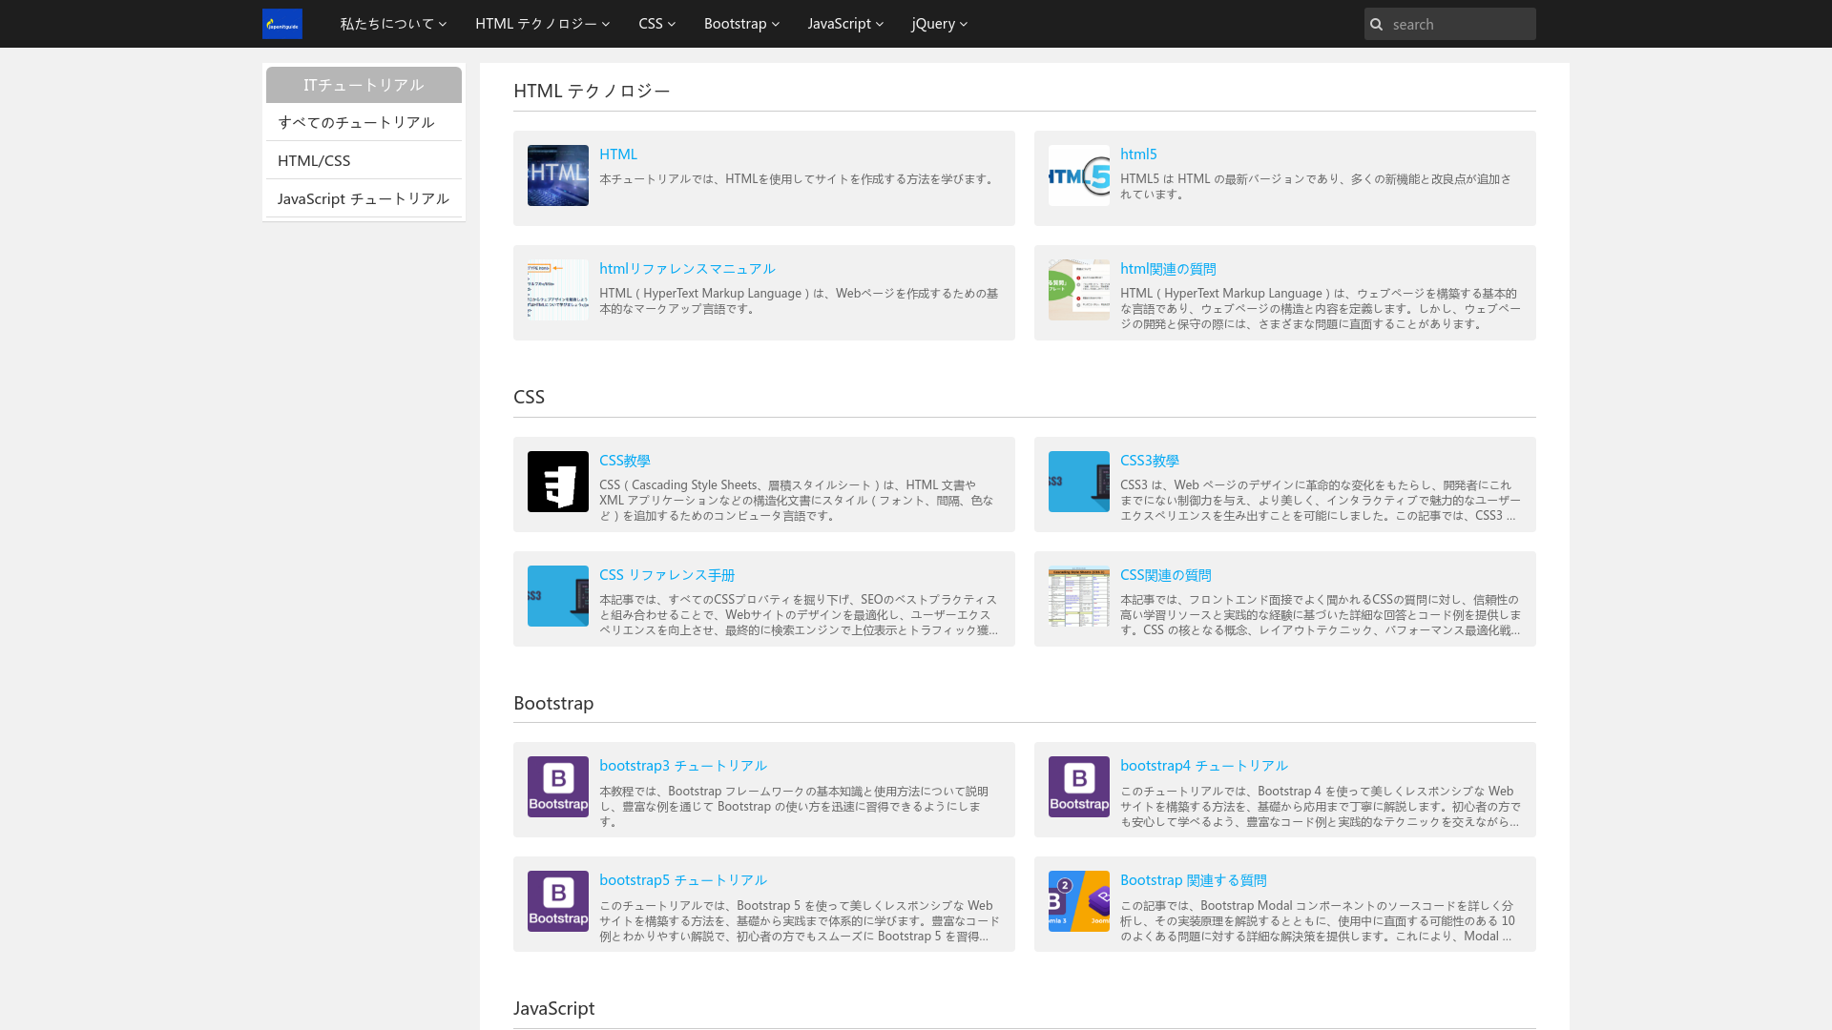Click the CSS教學 black CSS3 shield icon
Image resolution: width=1832 pixels, height=1030 pixels.
(558, 482)
